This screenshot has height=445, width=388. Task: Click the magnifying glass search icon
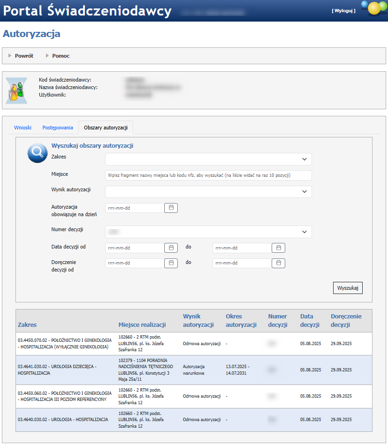37,153
